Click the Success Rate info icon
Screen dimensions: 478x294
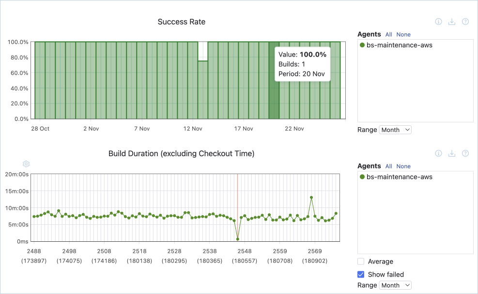pos(438,22)
